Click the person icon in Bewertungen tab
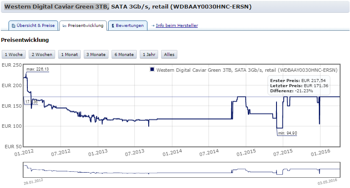 [113, 26]
